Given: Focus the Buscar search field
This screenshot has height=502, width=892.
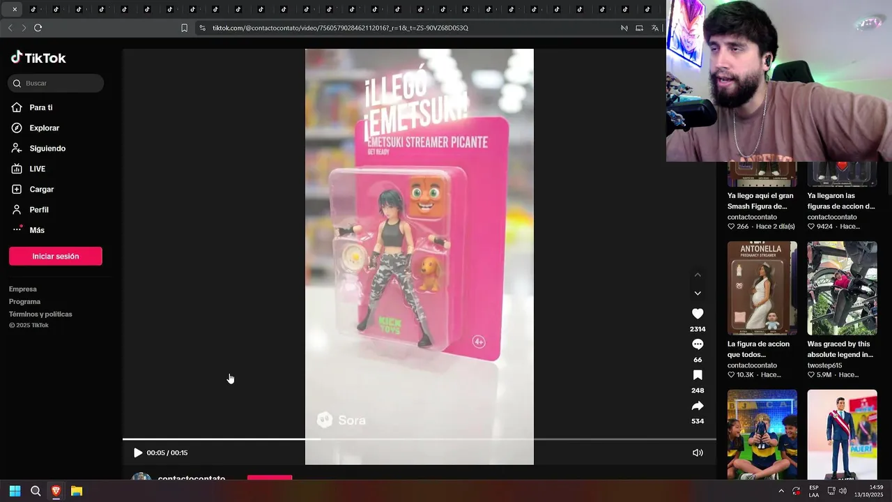Looking at the screenshot, I should [x=56, y=83].
